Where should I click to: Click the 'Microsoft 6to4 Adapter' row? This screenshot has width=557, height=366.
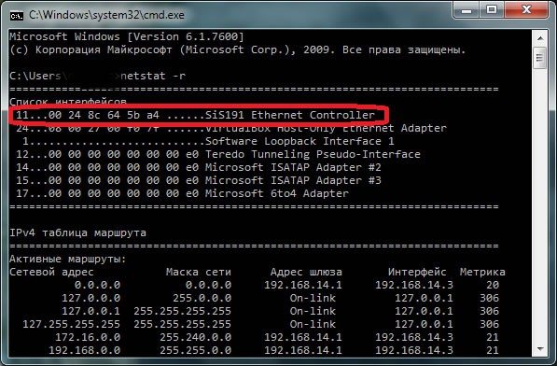182,193
